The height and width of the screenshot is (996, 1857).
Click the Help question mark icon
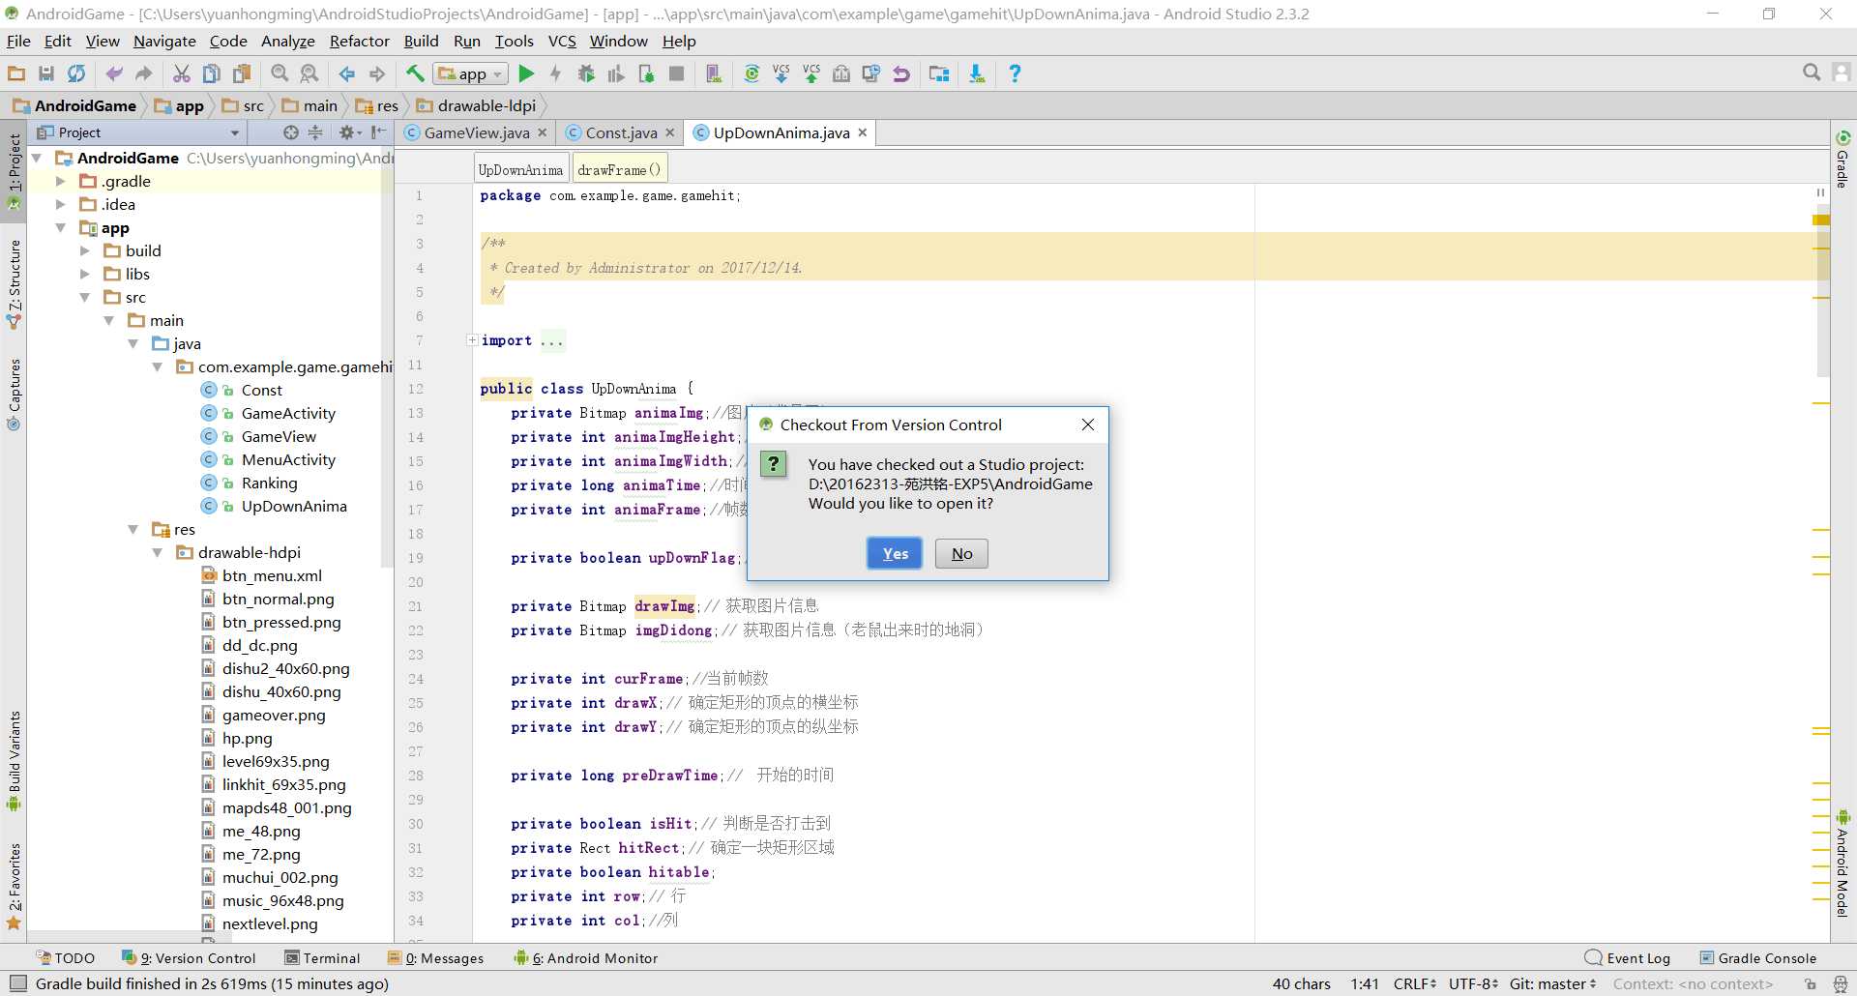point(1014,73)
